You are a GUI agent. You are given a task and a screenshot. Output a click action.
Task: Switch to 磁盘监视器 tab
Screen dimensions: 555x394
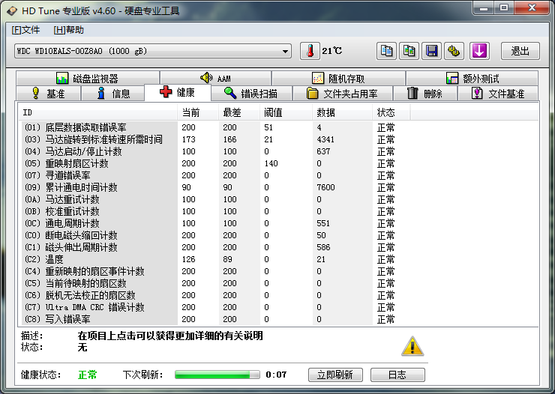(88, 78)
